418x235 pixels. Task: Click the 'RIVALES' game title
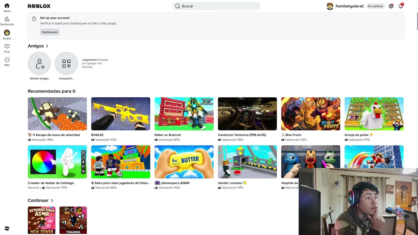click(97, 135)
